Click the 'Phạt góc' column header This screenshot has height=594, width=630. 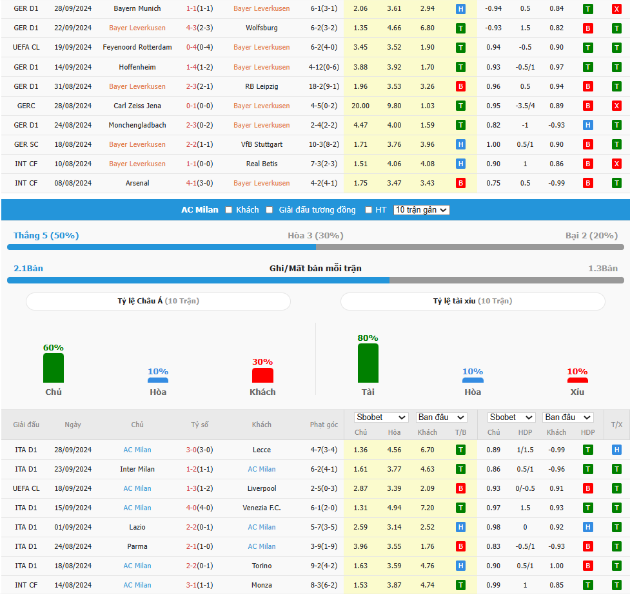click(x=324, y=425)
